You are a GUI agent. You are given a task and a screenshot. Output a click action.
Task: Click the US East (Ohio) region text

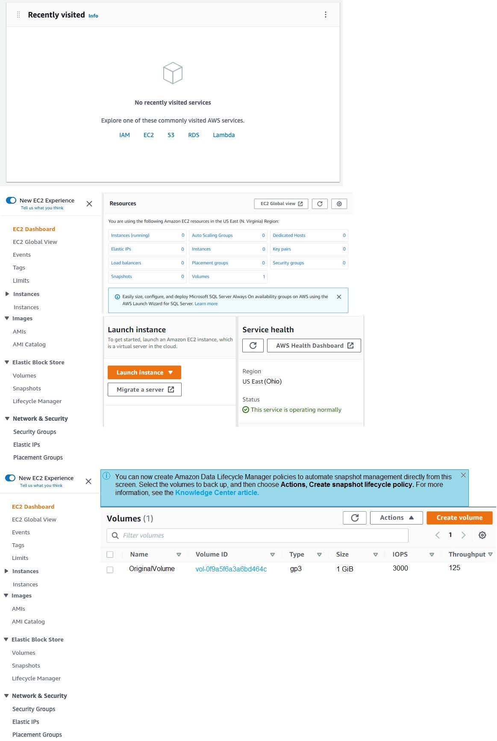pyautogui.click(x=262, y=381)
